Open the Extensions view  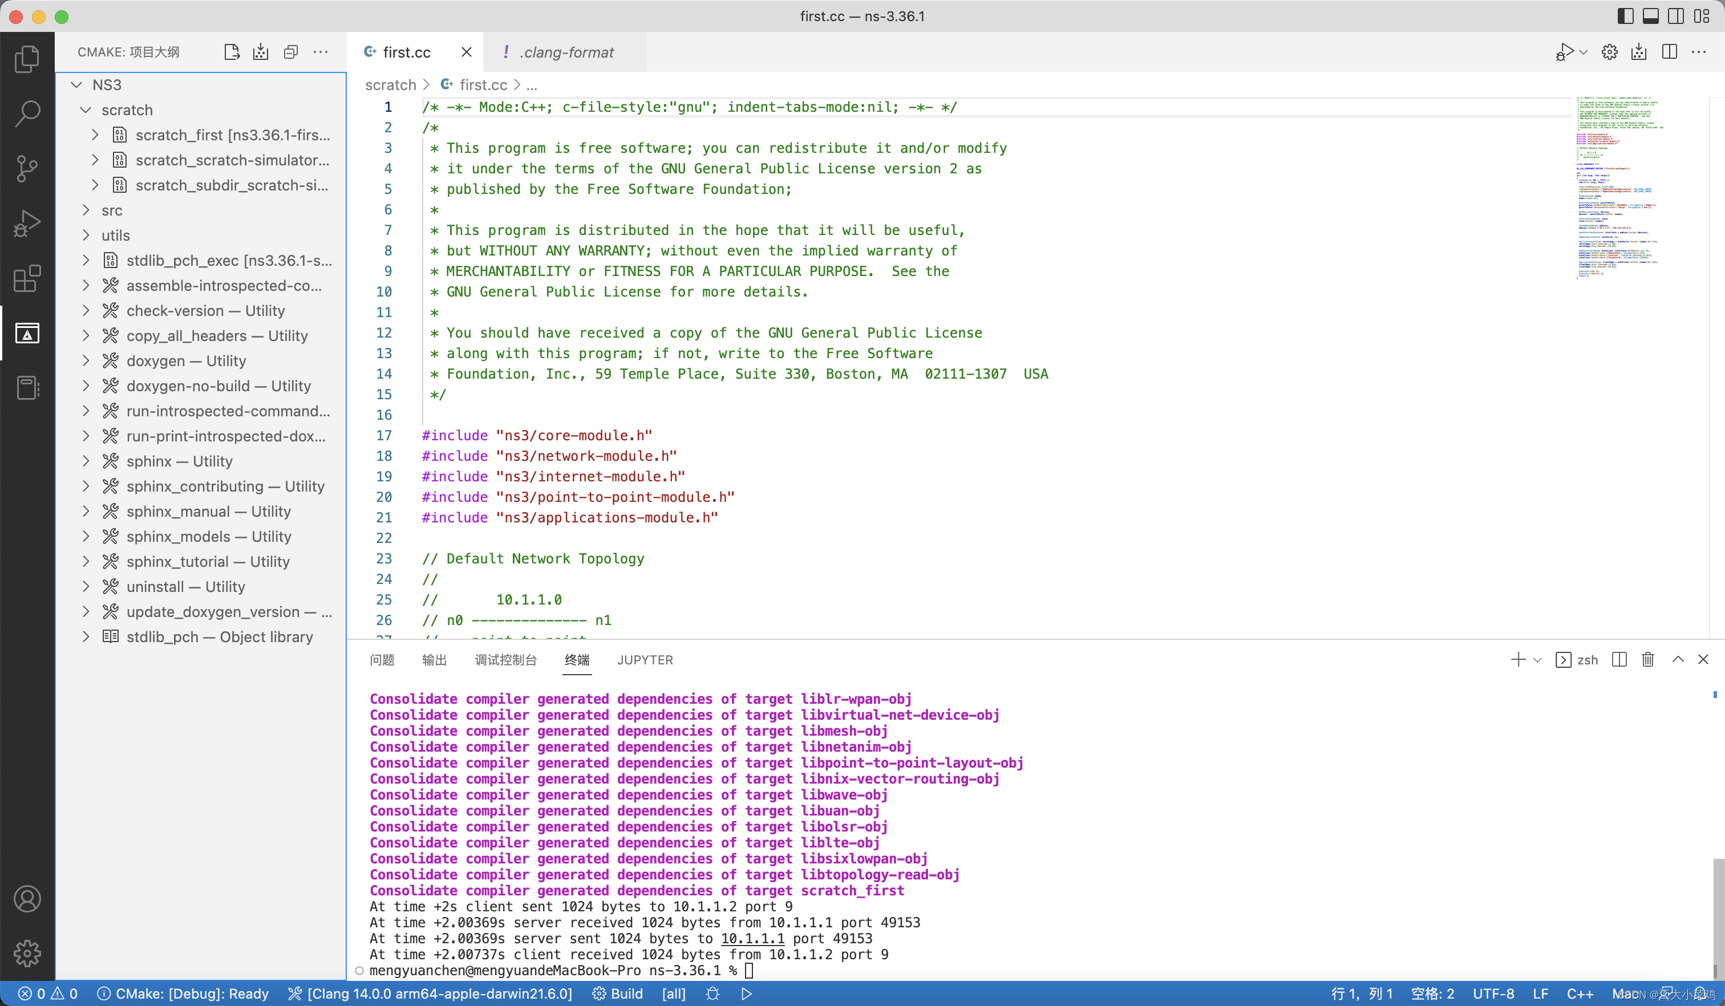tap(27, 278)
